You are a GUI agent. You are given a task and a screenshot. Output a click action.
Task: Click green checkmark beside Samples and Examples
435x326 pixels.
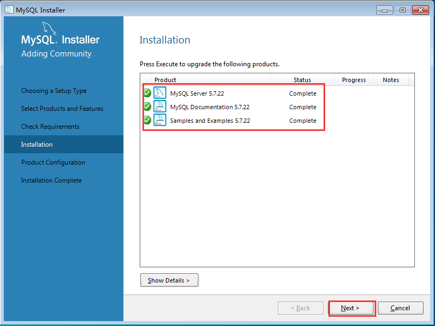pyautogui.click(x=147, y=120)
